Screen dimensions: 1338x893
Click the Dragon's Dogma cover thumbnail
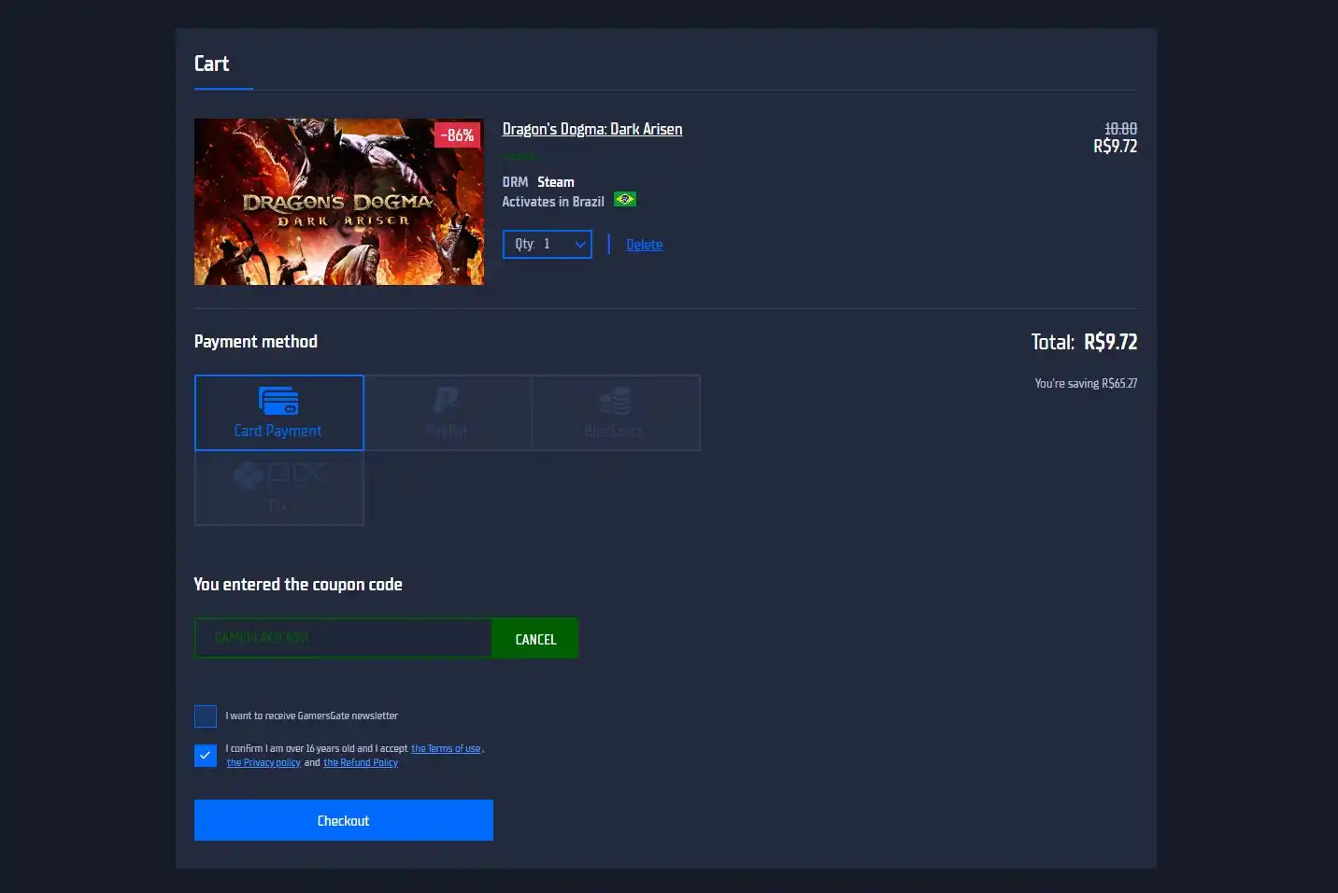[339, 202]
